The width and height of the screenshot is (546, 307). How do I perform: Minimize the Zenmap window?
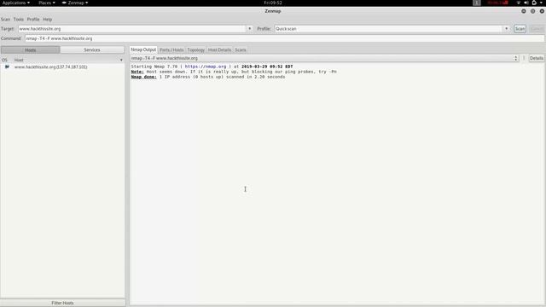point(524,11)
